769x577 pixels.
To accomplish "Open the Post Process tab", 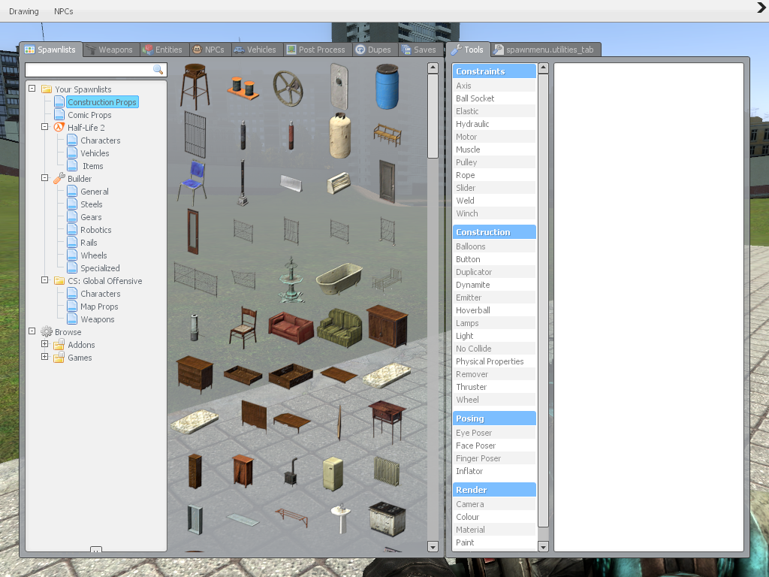I will (x=317, y=50).
